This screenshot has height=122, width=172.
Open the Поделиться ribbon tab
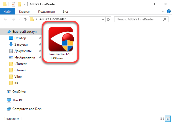[46, 12]
